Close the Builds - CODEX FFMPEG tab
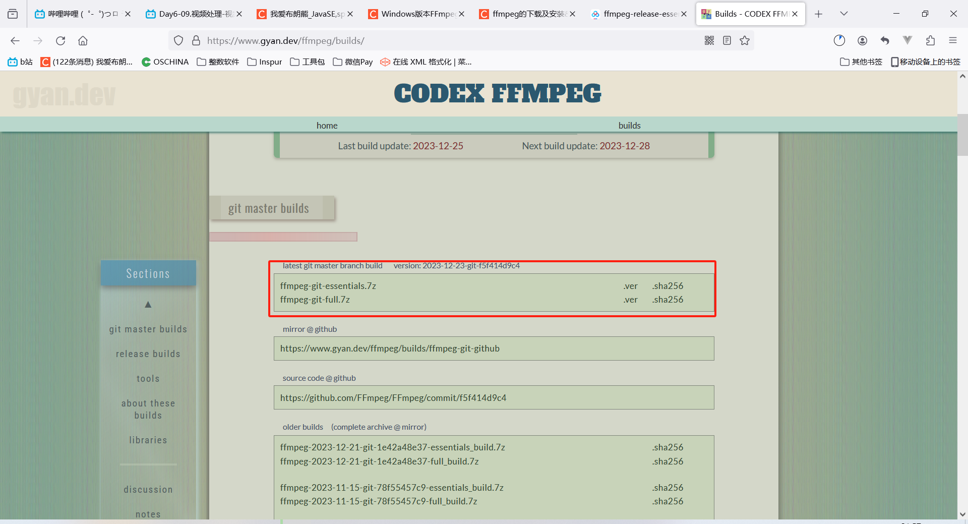This screenshot has height=524, width=968. coord(795,14)
